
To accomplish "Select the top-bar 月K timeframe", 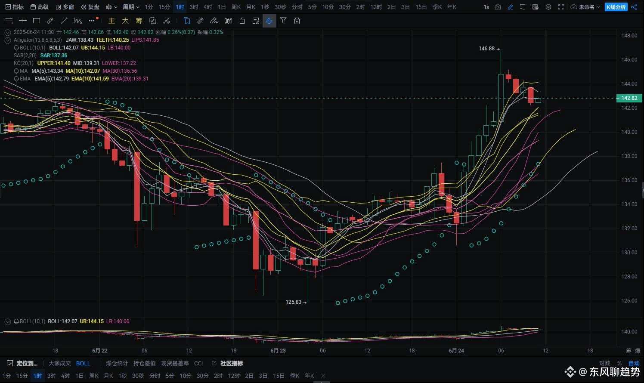I will [x=251, y=7].
